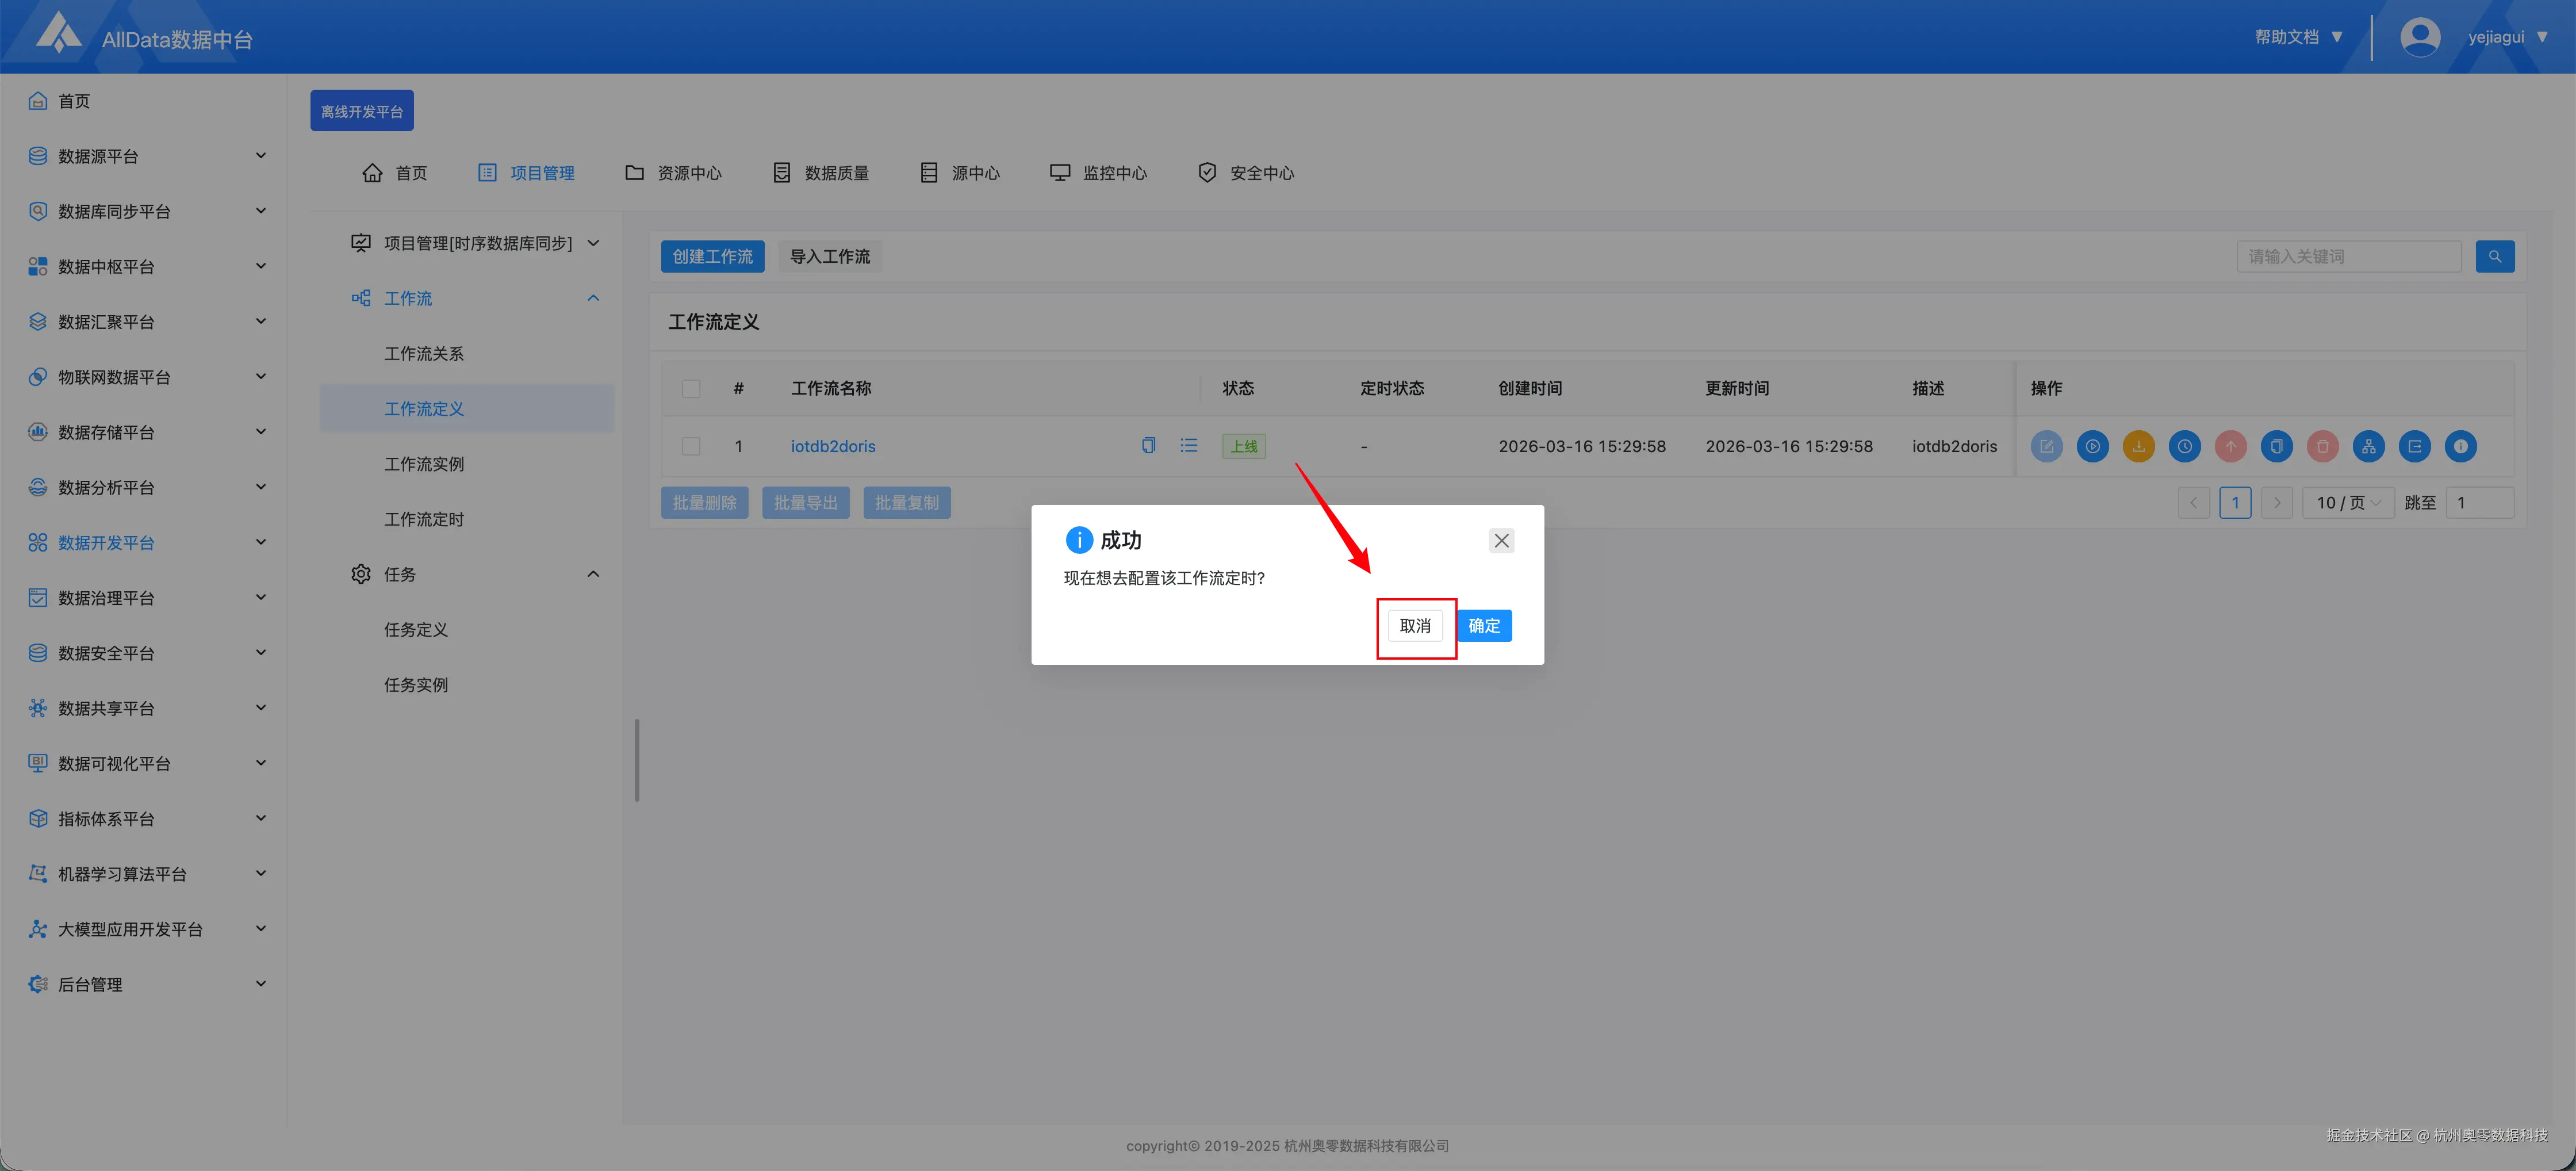Toggle the select-all checkbox in table header
Screen dimensions: 2576x1171
691,388
